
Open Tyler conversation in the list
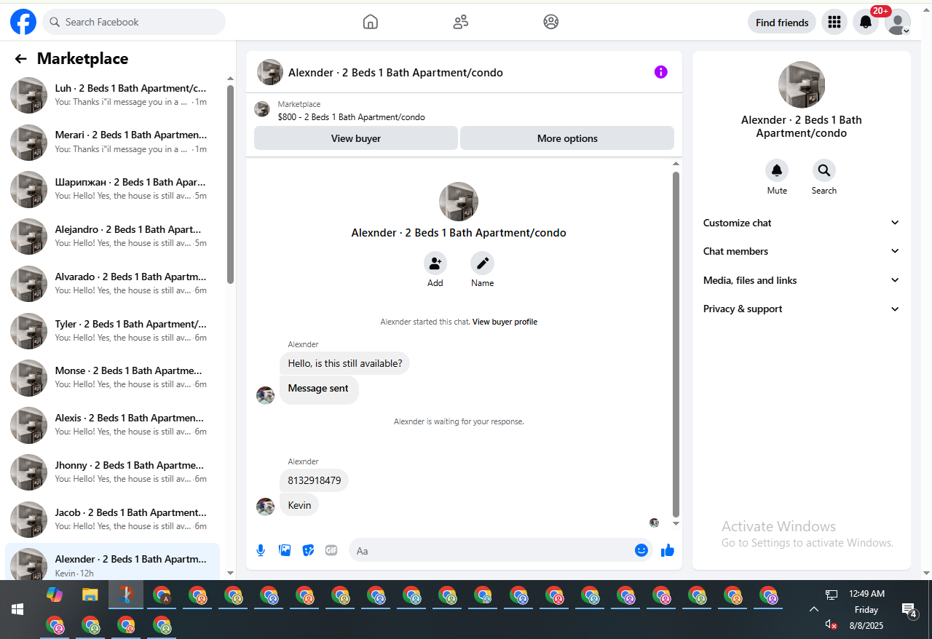pyautogui.click(x=112, y=330)
